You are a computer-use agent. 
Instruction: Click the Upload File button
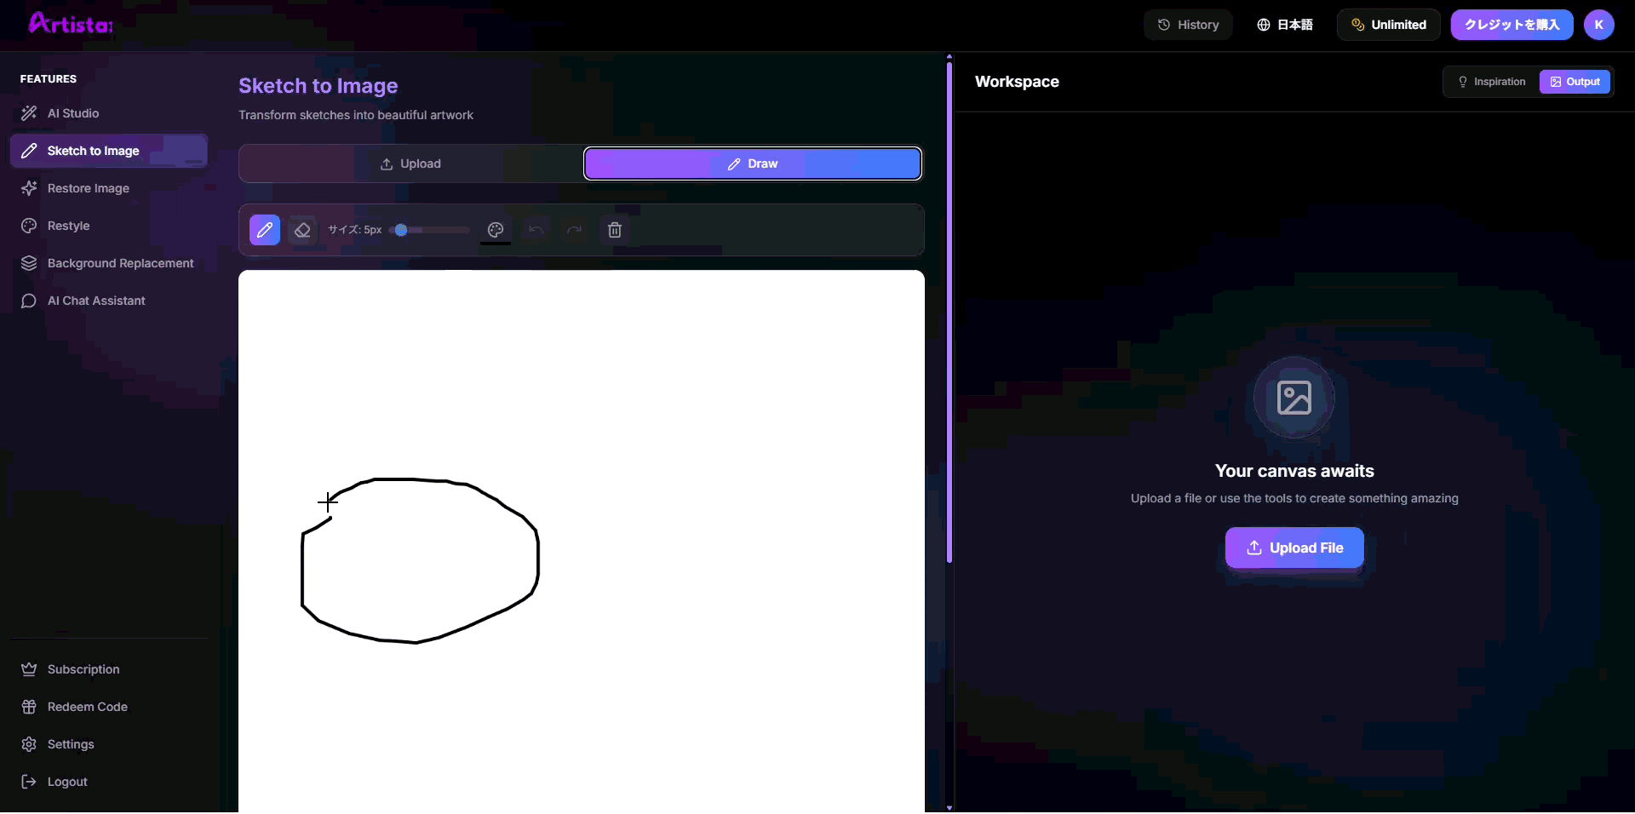(1294, 547)
